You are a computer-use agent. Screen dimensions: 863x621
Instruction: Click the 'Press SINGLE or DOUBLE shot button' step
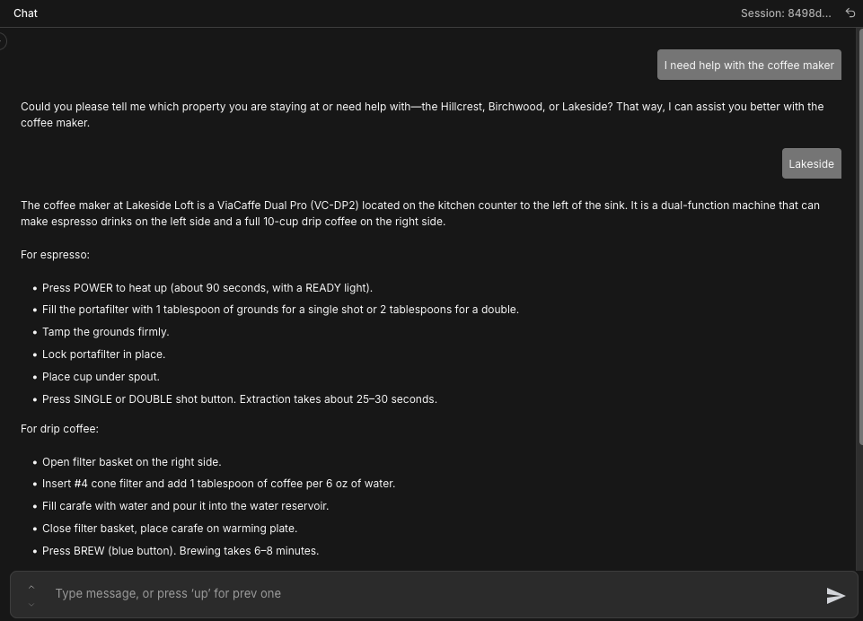[x=239, y=399]
